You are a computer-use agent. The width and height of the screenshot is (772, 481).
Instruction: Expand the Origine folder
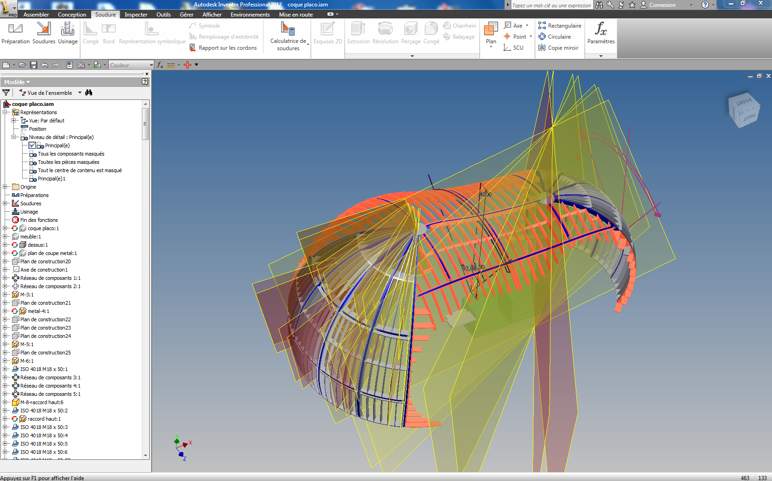click(x=5, y=187)
